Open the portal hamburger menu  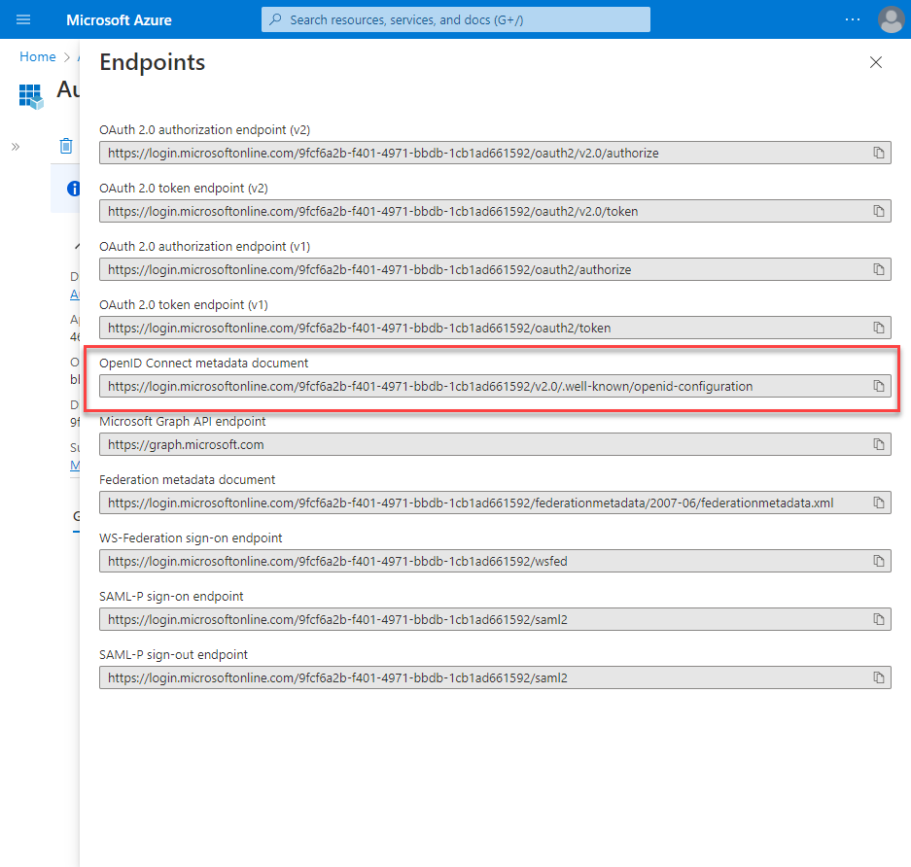(23, 19)
